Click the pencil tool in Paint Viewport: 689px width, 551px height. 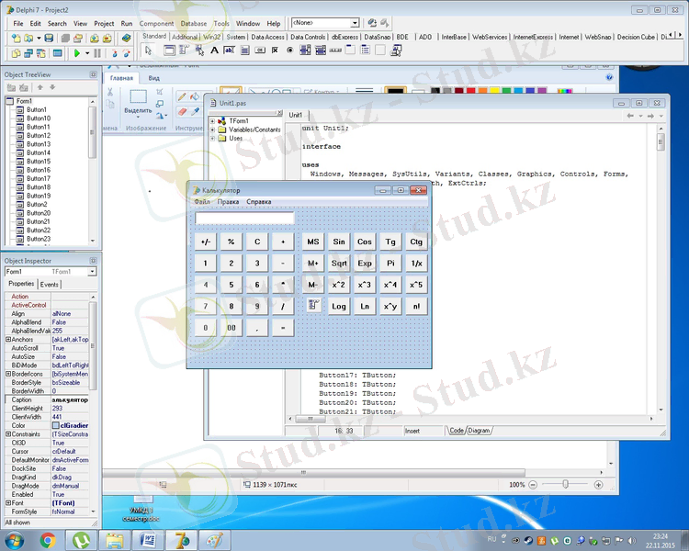[182, 97]
